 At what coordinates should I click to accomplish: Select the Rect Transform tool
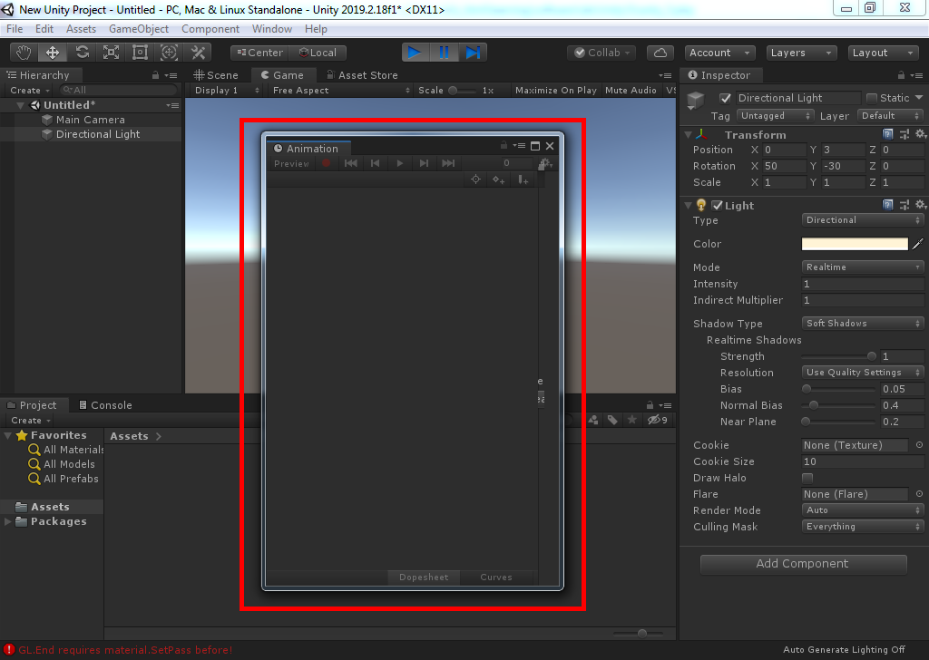140,53
